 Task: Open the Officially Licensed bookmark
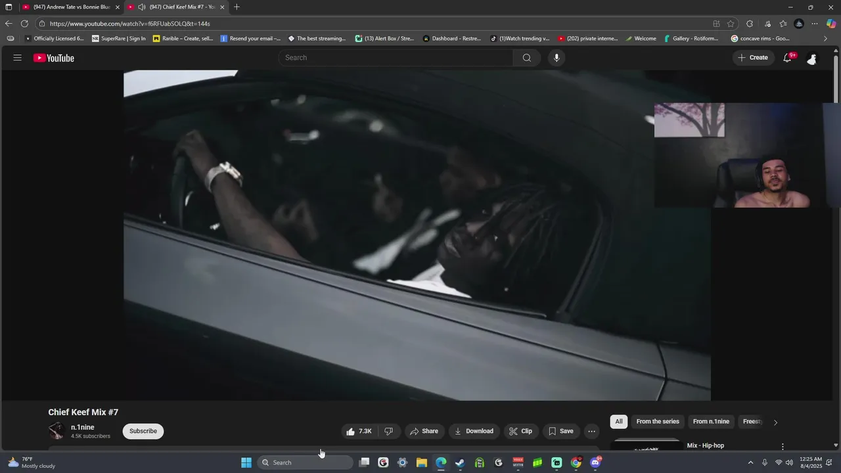(55, 38)
